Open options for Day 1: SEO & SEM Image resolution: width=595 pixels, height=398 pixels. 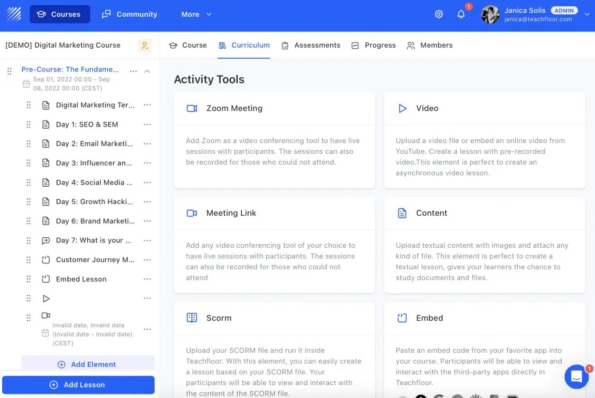147,124
